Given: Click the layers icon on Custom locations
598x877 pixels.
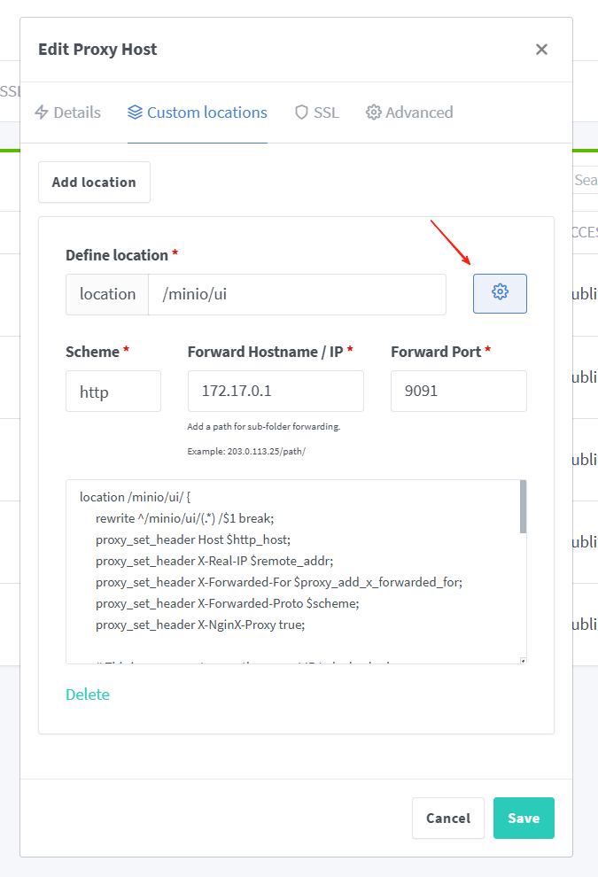Looking at the screenshot, I should (x=135, y=113).
